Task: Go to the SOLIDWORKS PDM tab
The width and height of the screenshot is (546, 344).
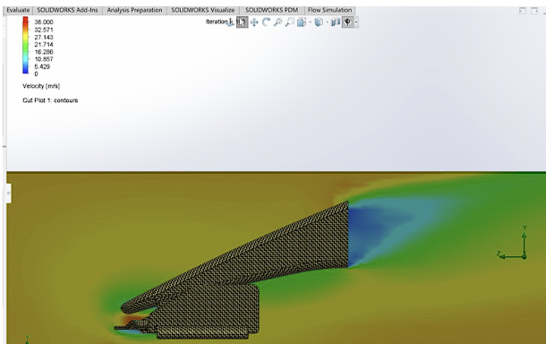Action: [x=271, y=10]
